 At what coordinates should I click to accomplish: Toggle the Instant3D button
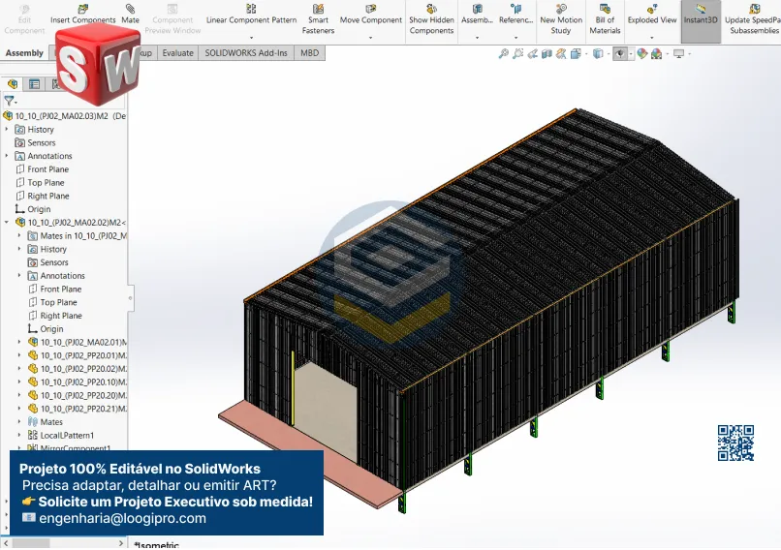point(701,15)
